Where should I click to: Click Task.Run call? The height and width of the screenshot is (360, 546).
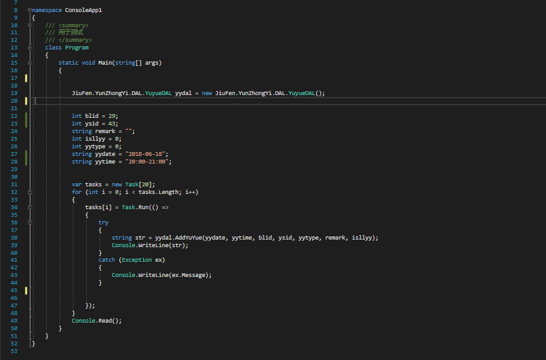[x=135, y=207]
